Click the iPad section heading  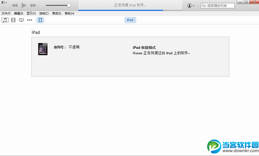tap(36, 32)
